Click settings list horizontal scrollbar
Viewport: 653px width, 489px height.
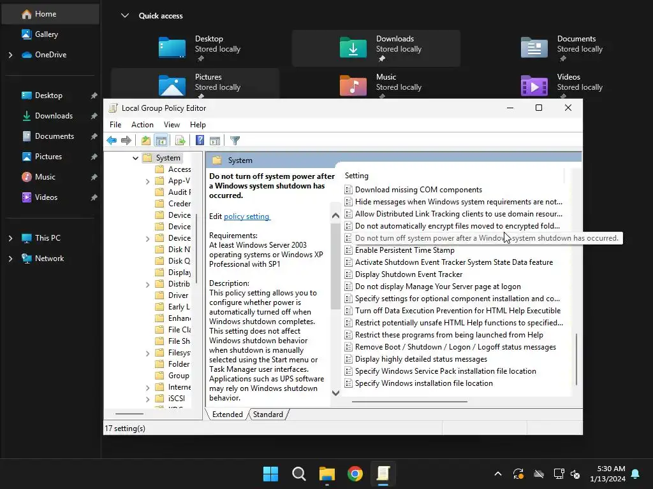coord(409,402)
